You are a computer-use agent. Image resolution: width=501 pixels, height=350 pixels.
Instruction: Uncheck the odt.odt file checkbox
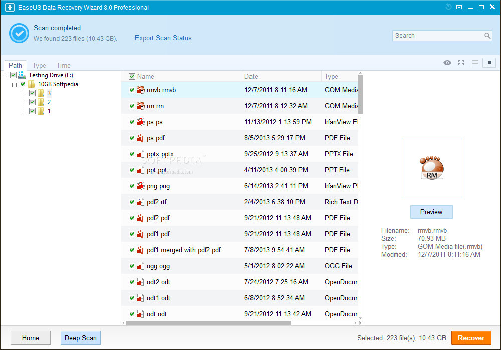click(x=132, y=314)
